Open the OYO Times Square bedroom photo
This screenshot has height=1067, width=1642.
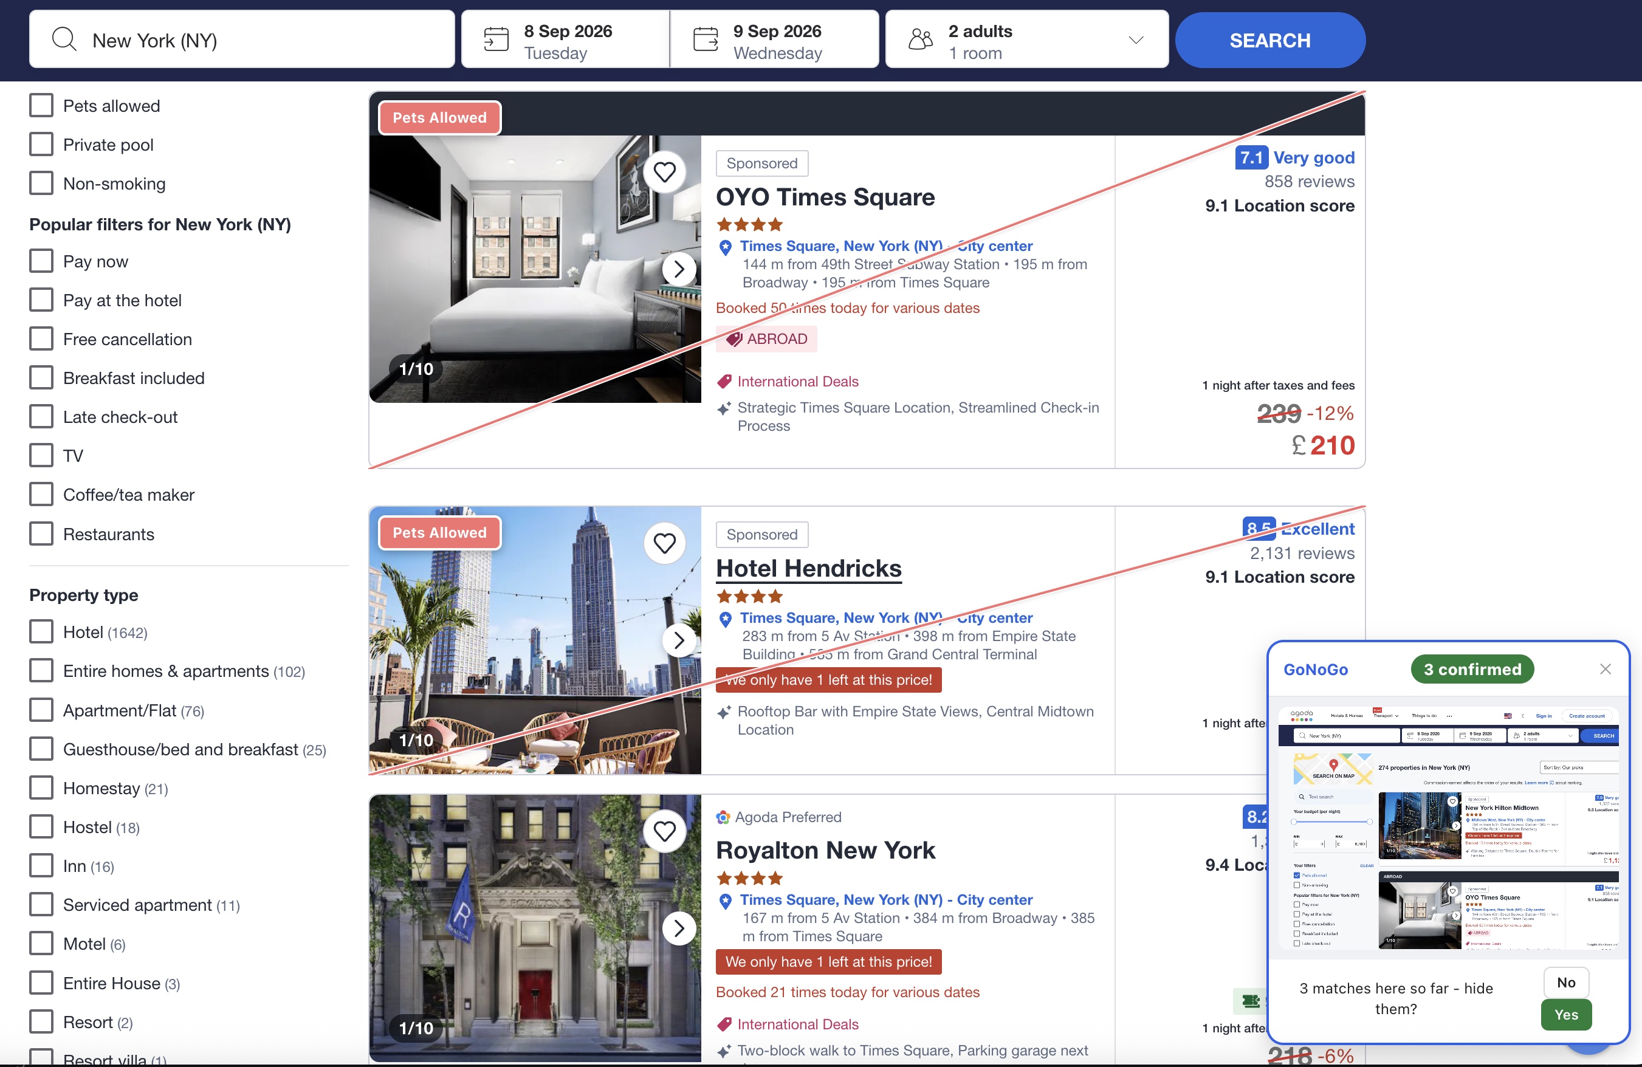point(535,269)
